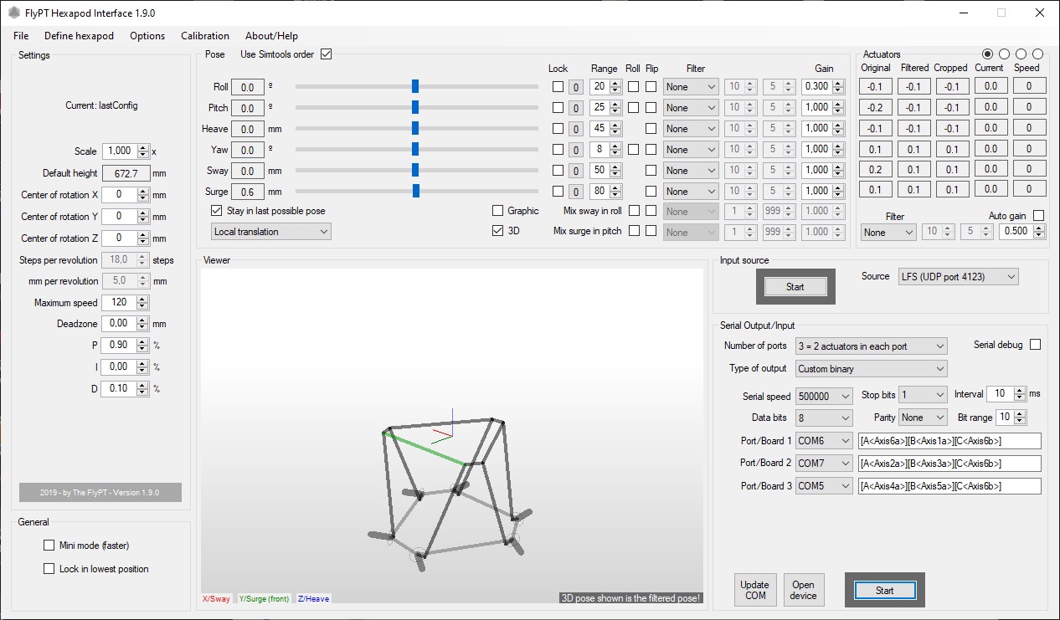The width and height of the screenshot is (1060, 620).
Task: Open the Data bits dropdown
Action: click(x=824, y=418)
